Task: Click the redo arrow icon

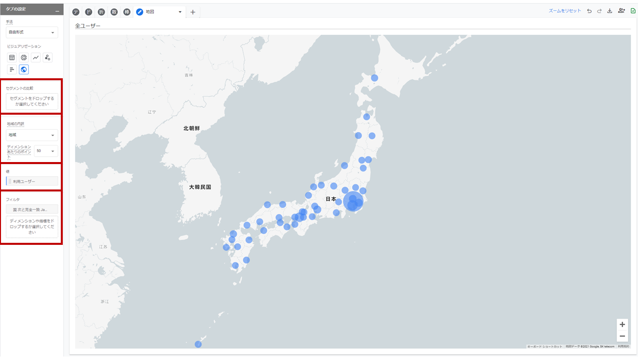Action: point(599,10)
